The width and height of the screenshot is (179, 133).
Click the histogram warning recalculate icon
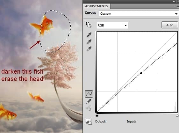[89, 122]
